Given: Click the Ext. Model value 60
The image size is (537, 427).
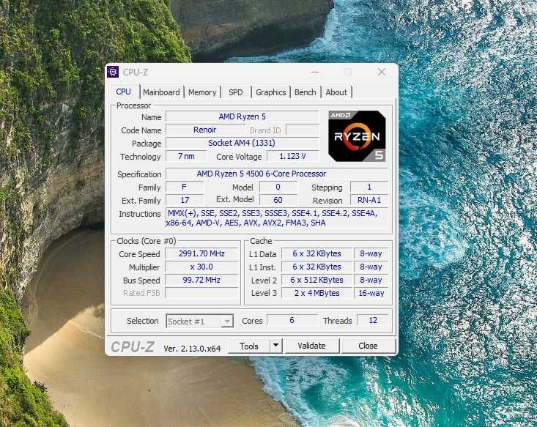Looking at the screenshot, I should [278, 200].
